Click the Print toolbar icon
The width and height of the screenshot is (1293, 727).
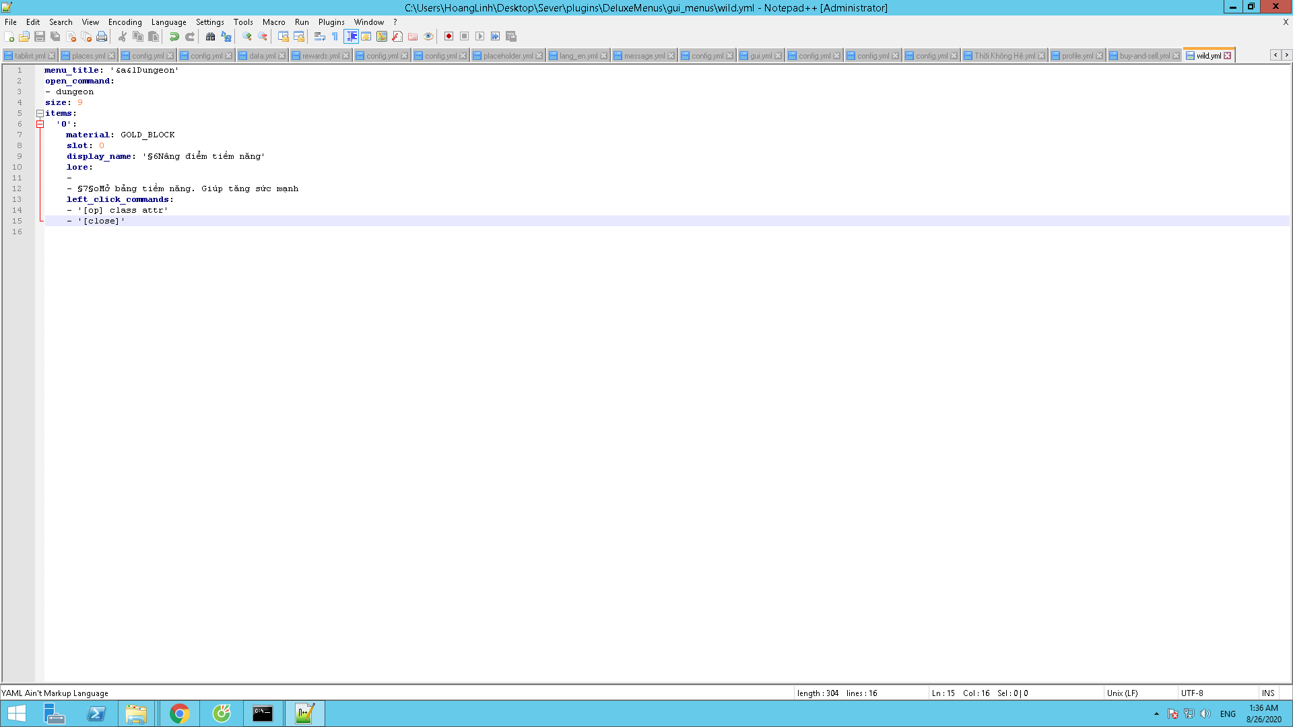(102, 36)
